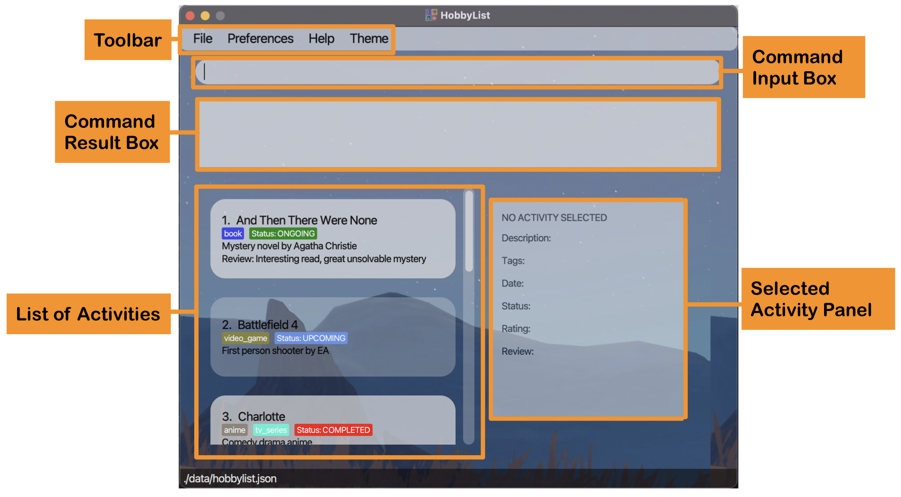
Task: Open the Preferences menu
Action: [260, 39]
